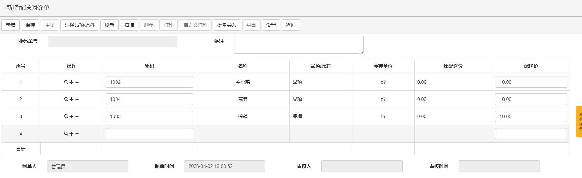Delete row 4 using the minus icon
This screenshot has height=178, width=582.
click(x=77, y=134)
